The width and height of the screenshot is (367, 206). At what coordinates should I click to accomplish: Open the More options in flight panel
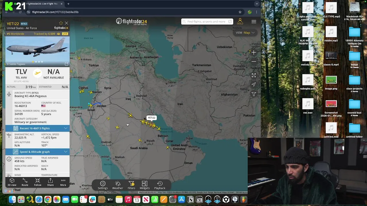click(x=63, y=182)
